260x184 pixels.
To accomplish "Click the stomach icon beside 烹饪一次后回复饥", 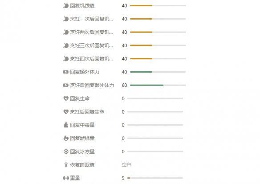I will (x=66, y=19).
